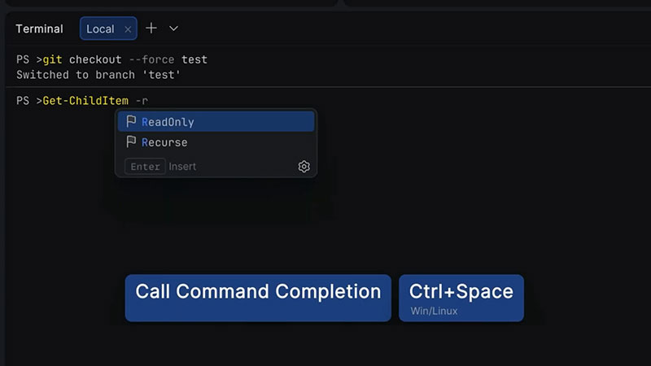Click the Win/Linux label under Ctrl+Space
The width and height of the screenshot is (651, 366).
(433, 311)
